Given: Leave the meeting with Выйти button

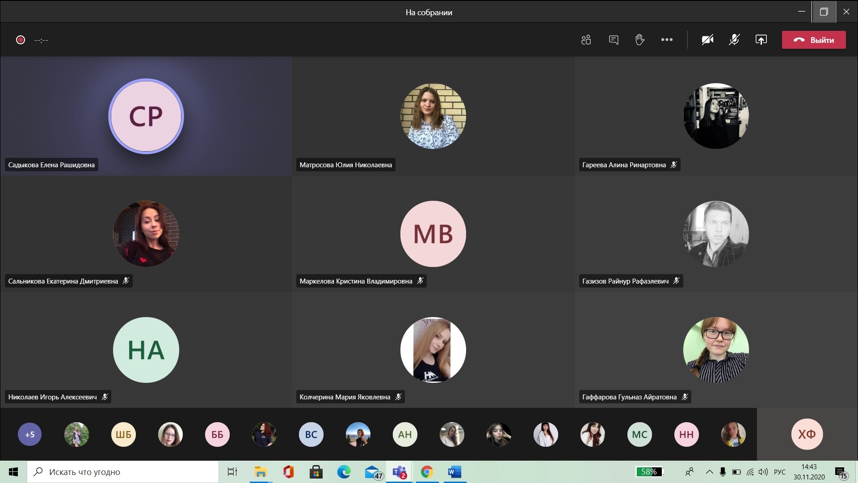Looking at the screenshot, I should [x=813, y=40].
